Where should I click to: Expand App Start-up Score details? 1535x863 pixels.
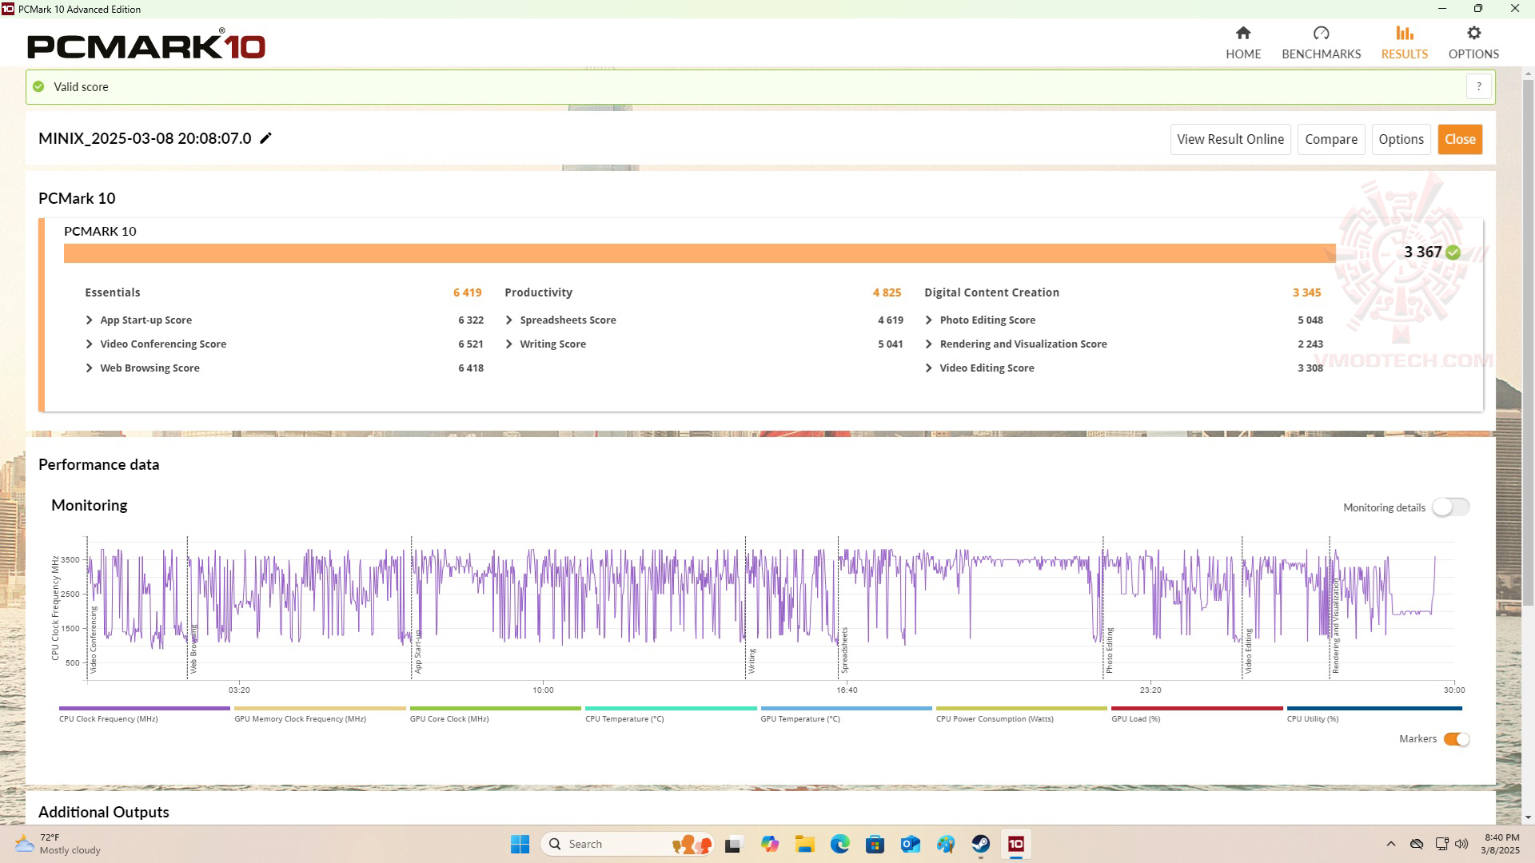pyautogui.click(x=90, y=320)
